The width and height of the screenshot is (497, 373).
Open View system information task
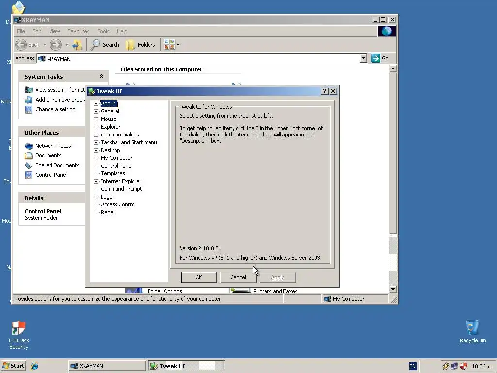[55, 90]
